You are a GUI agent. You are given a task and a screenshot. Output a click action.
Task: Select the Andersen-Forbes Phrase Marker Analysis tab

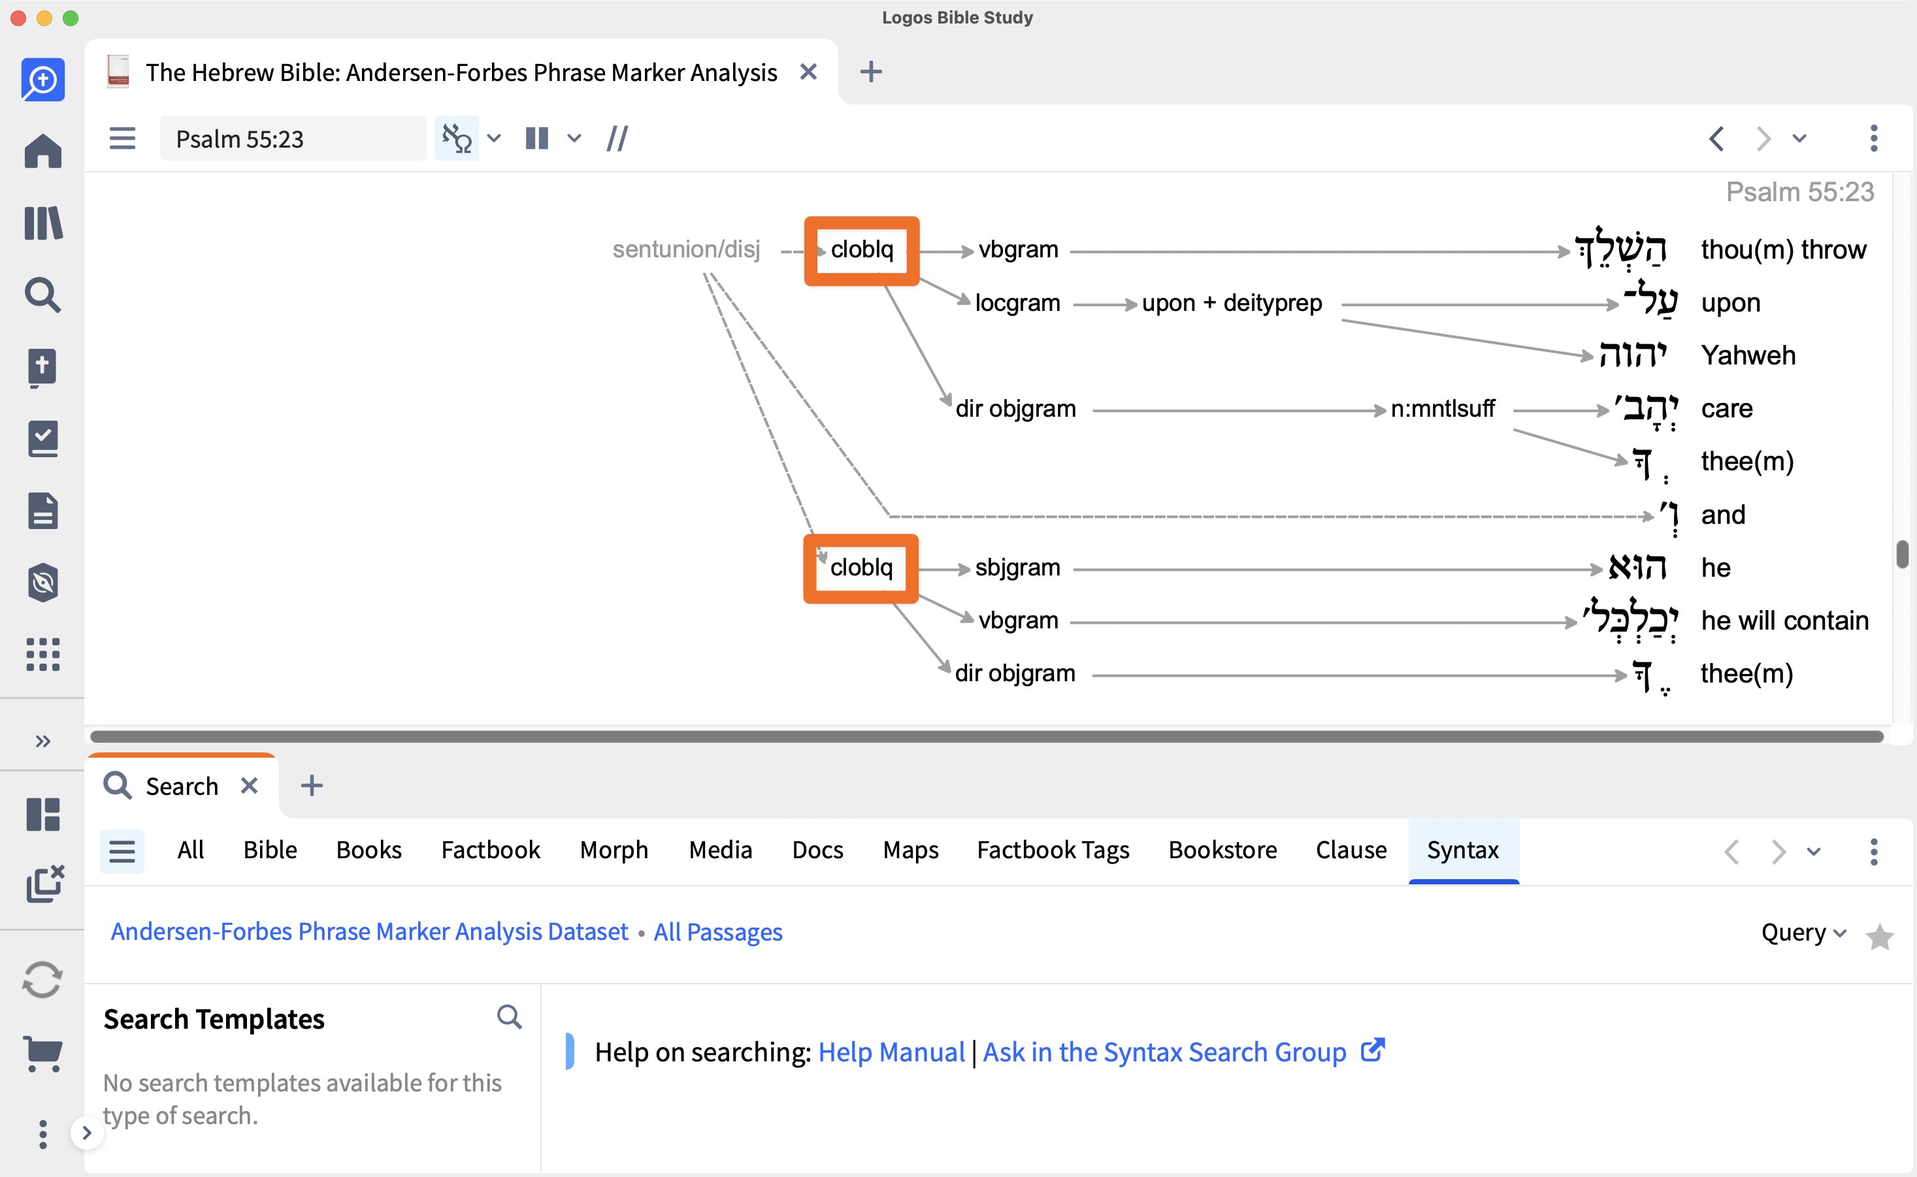tap(461, 73)
